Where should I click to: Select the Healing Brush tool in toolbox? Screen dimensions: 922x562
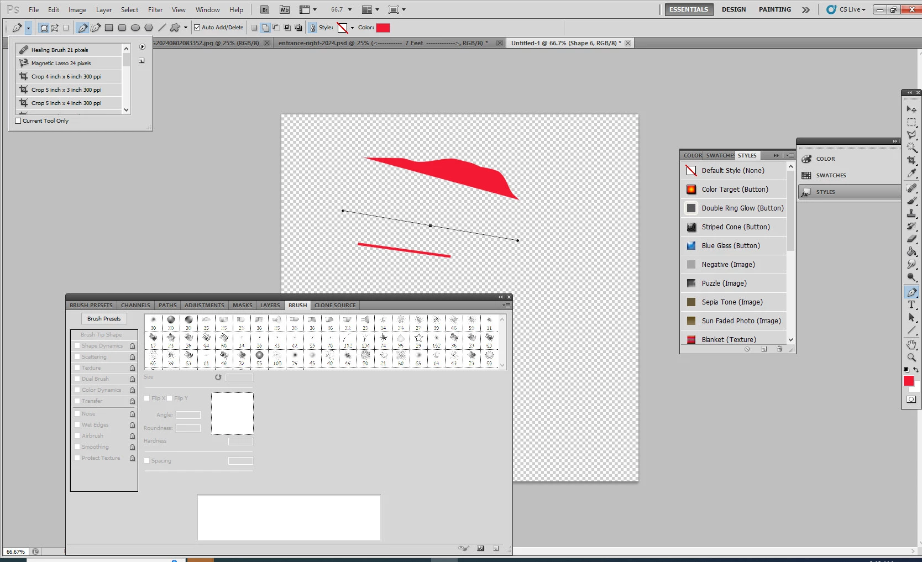911,188
